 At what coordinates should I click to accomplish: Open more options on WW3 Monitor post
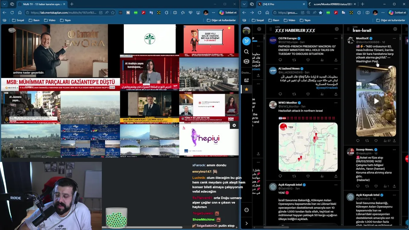(336, 103)
